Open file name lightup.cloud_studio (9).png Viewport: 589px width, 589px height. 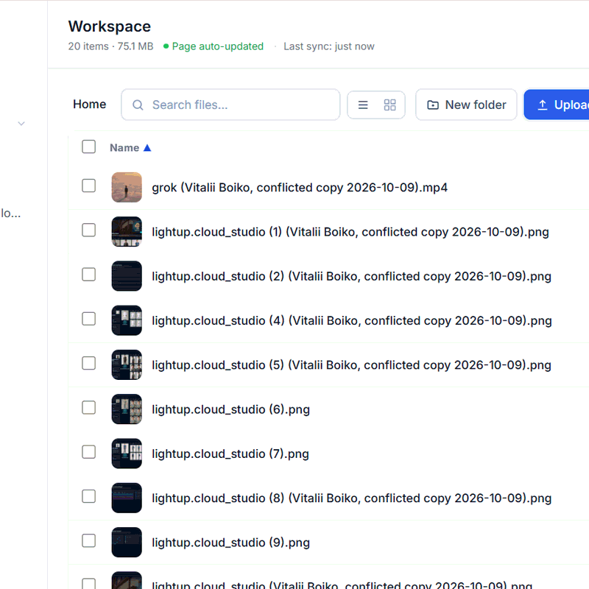click(230, 543)
